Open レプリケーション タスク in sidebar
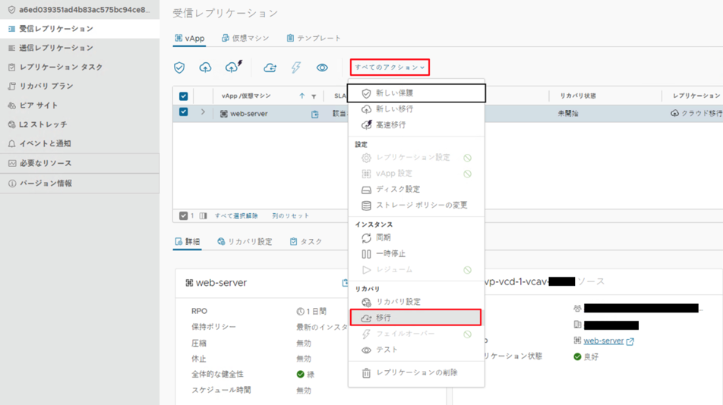This screenshot has width=723, height=405. (x=80, y=67)
